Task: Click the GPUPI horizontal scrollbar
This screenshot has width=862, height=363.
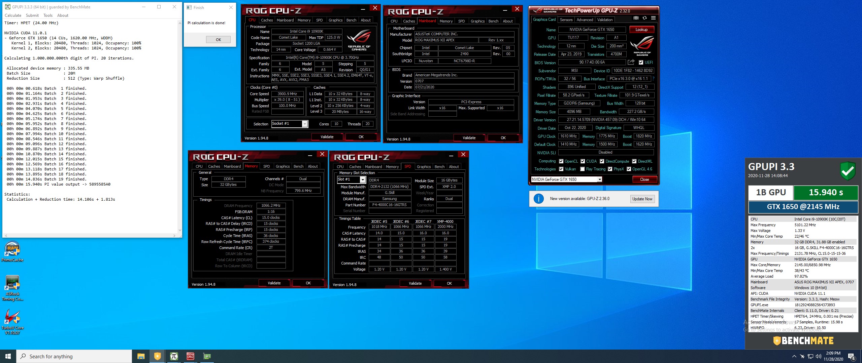Action: [x=90, y=236]
